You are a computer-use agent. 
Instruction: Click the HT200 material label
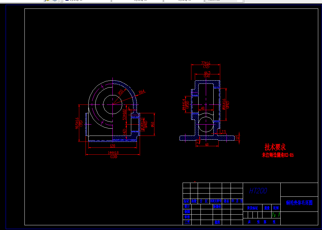pos(258,191)
